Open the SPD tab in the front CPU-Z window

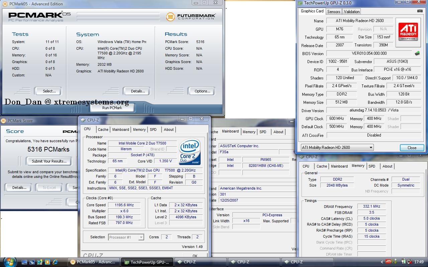[x=153, y=129]
